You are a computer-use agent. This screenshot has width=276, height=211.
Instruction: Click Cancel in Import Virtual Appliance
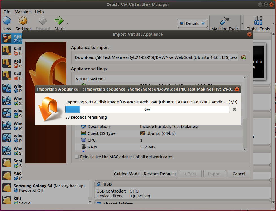point(239,174)
